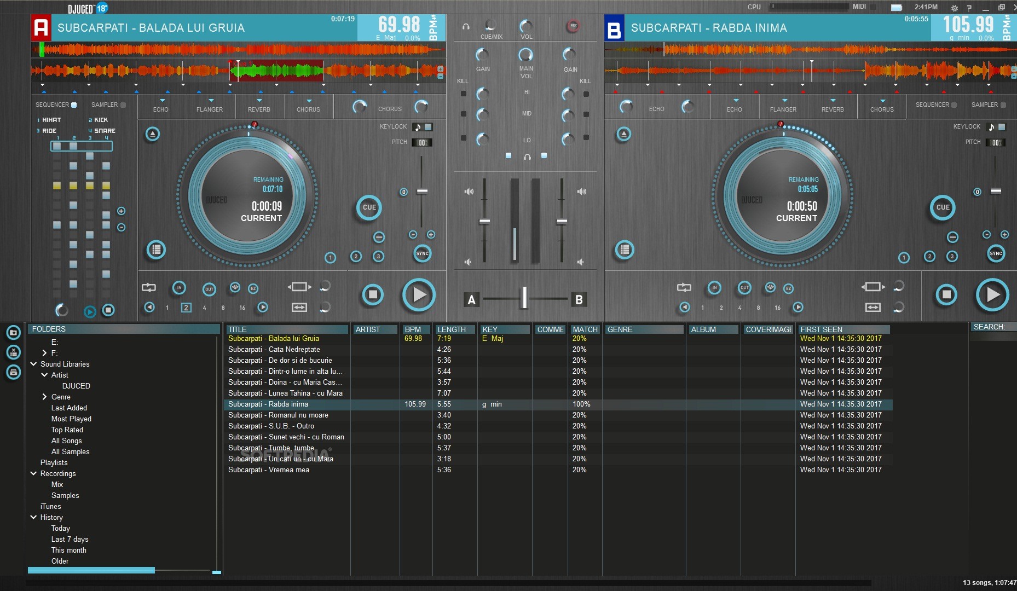Collapse Sound Libraries tree
Image resolution: width=1017 pixels, height=591 pixels.
click(33, 364)
